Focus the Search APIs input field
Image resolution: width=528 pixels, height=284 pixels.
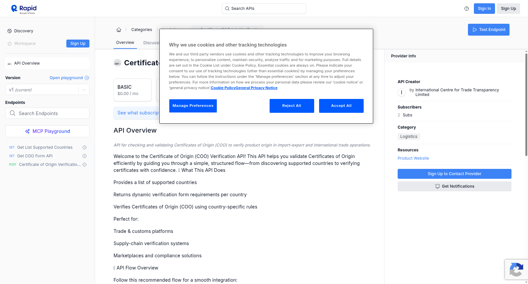point(264,9)
